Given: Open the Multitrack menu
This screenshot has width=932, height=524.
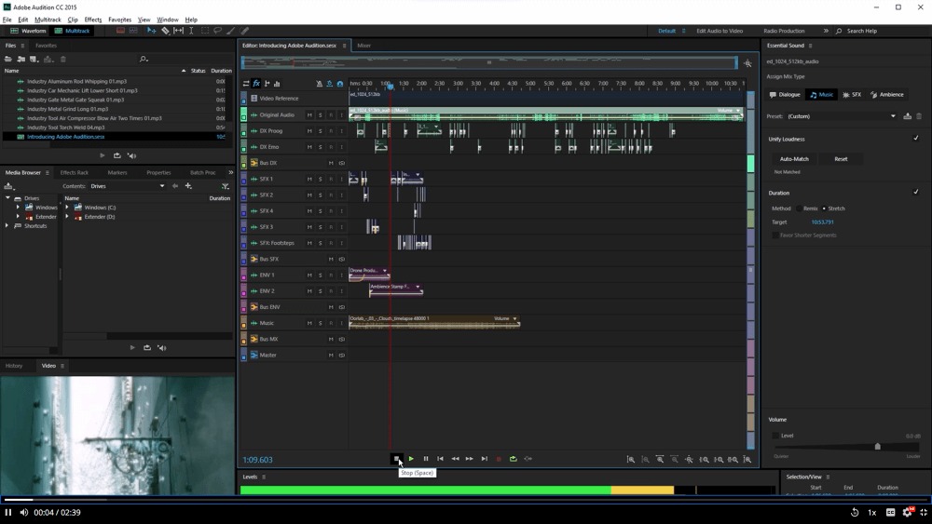Looking at the screenshot, I should pos(48,20).
